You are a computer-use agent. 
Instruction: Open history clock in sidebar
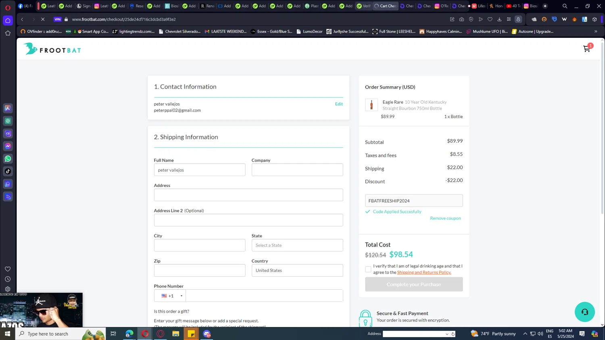coord(8,279)
